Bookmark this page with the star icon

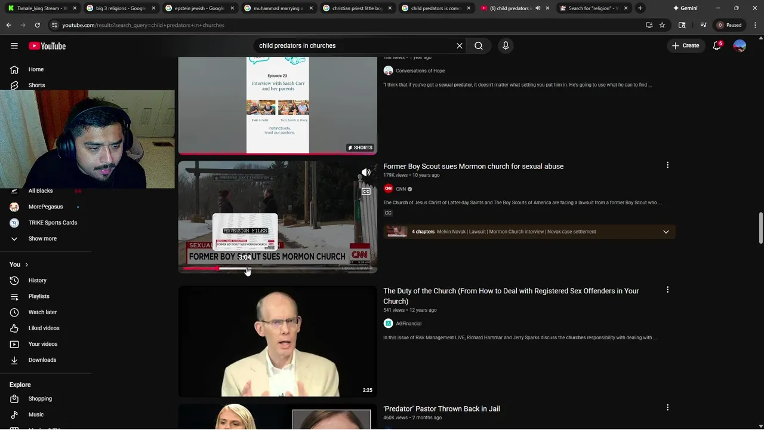coord(662,25)
